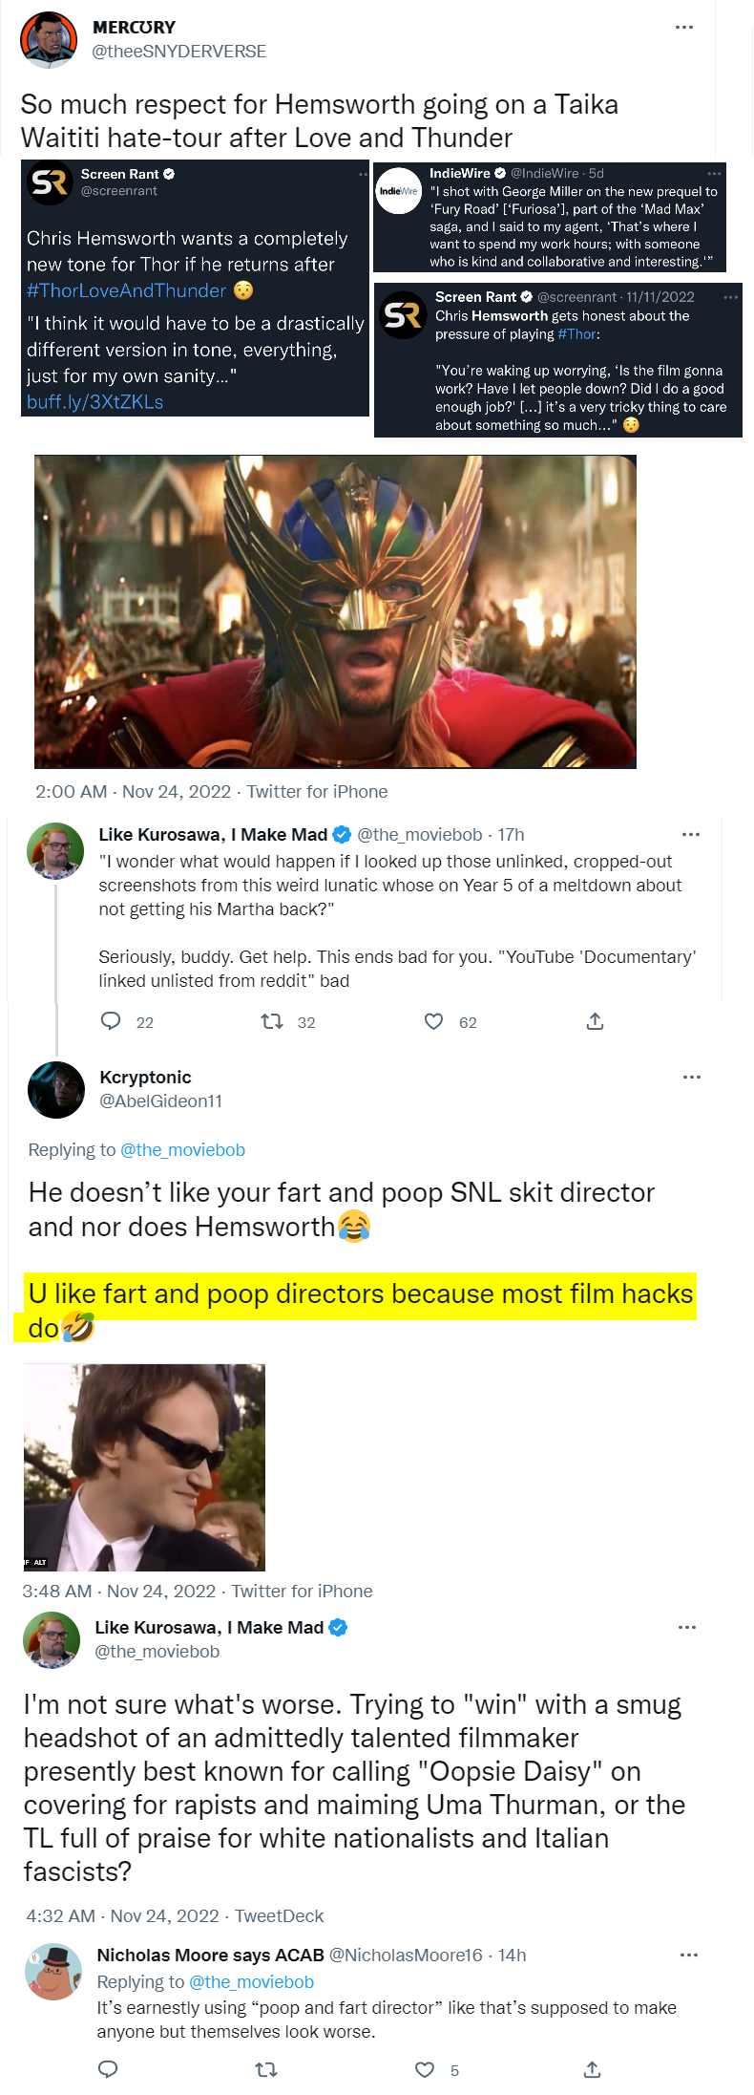Reply to Nicholas Moore's tweet
Screen dimensions: 754x2095
(x=109, y=2069)
